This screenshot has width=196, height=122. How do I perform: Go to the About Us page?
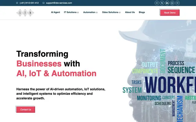130,12
